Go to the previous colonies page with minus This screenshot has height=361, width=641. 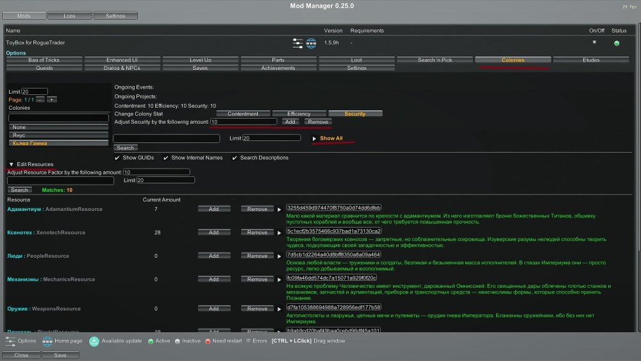[40, 100]
